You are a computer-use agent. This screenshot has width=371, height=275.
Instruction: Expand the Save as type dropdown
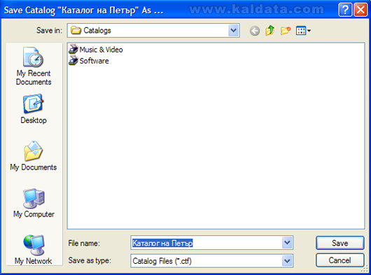[x=287, y=261]
